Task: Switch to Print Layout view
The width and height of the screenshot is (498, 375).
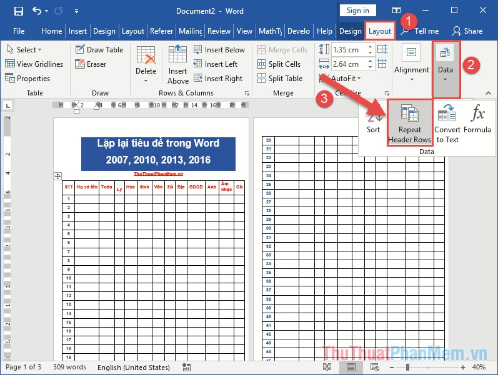Action: tap(351, 368)
